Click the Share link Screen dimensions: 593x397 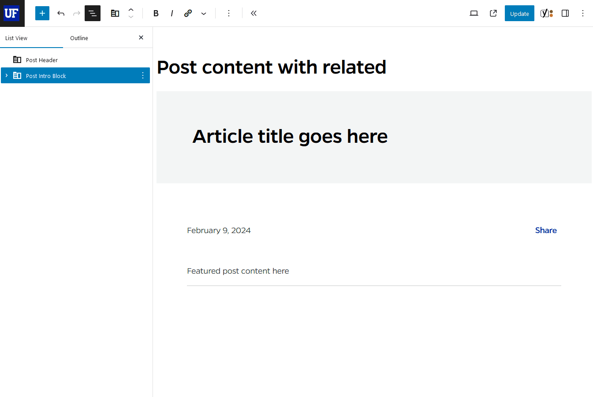(546, 230)
